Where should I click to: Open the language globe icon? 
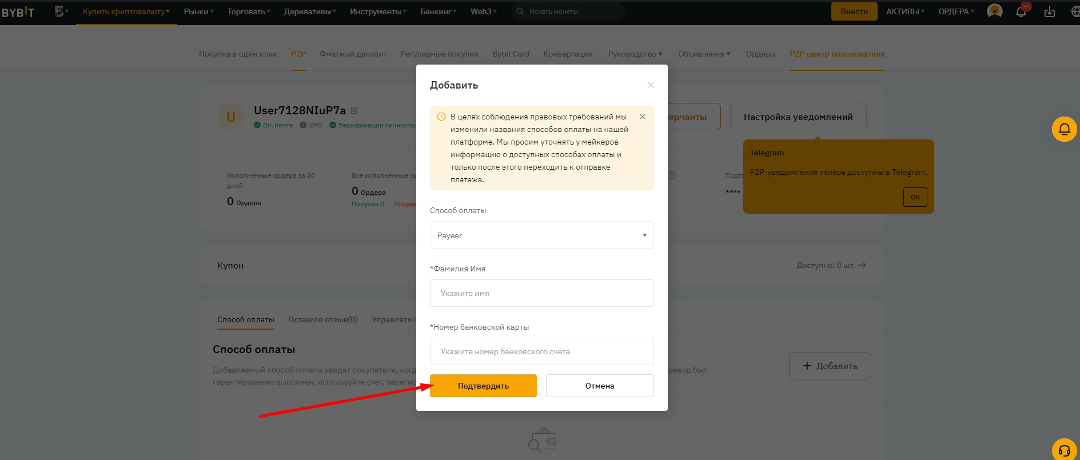click(1075, 11)
